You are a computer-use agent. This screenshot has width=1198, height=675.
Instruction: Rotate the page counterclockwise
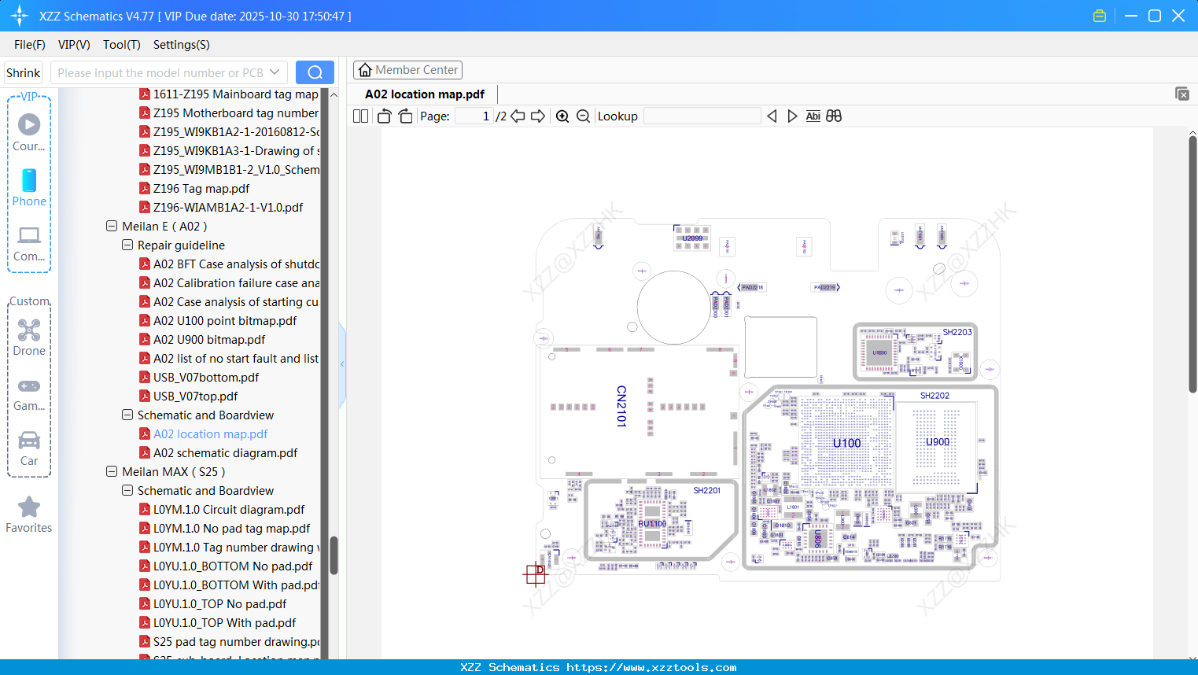(x=383, y=116)
